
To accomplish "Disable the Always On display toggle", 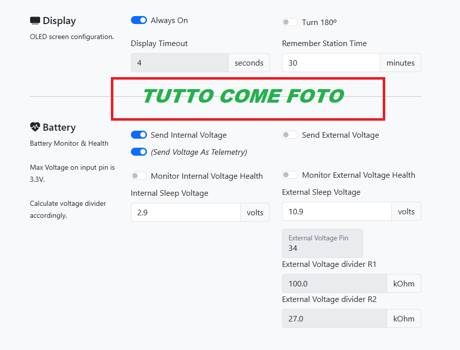I will (x=139, y=20).
